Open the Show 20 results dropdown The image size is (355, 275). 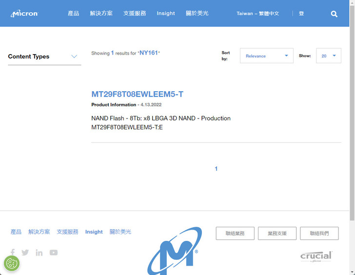[x=328, y=56]
